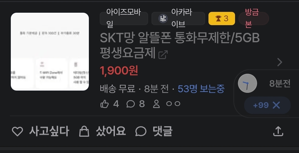Tap the speech bubble icon beside 댓글
Viewport: 299px width, 153px height.
click(141, 131)
